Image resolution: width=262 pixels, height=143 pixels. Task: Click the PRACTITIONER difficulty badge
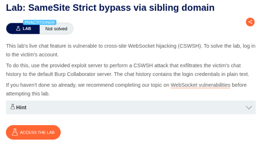pos(40,22)
